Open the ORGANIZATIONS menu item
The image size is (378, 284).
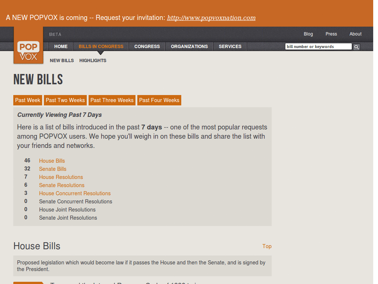click(x=189, y=46)
